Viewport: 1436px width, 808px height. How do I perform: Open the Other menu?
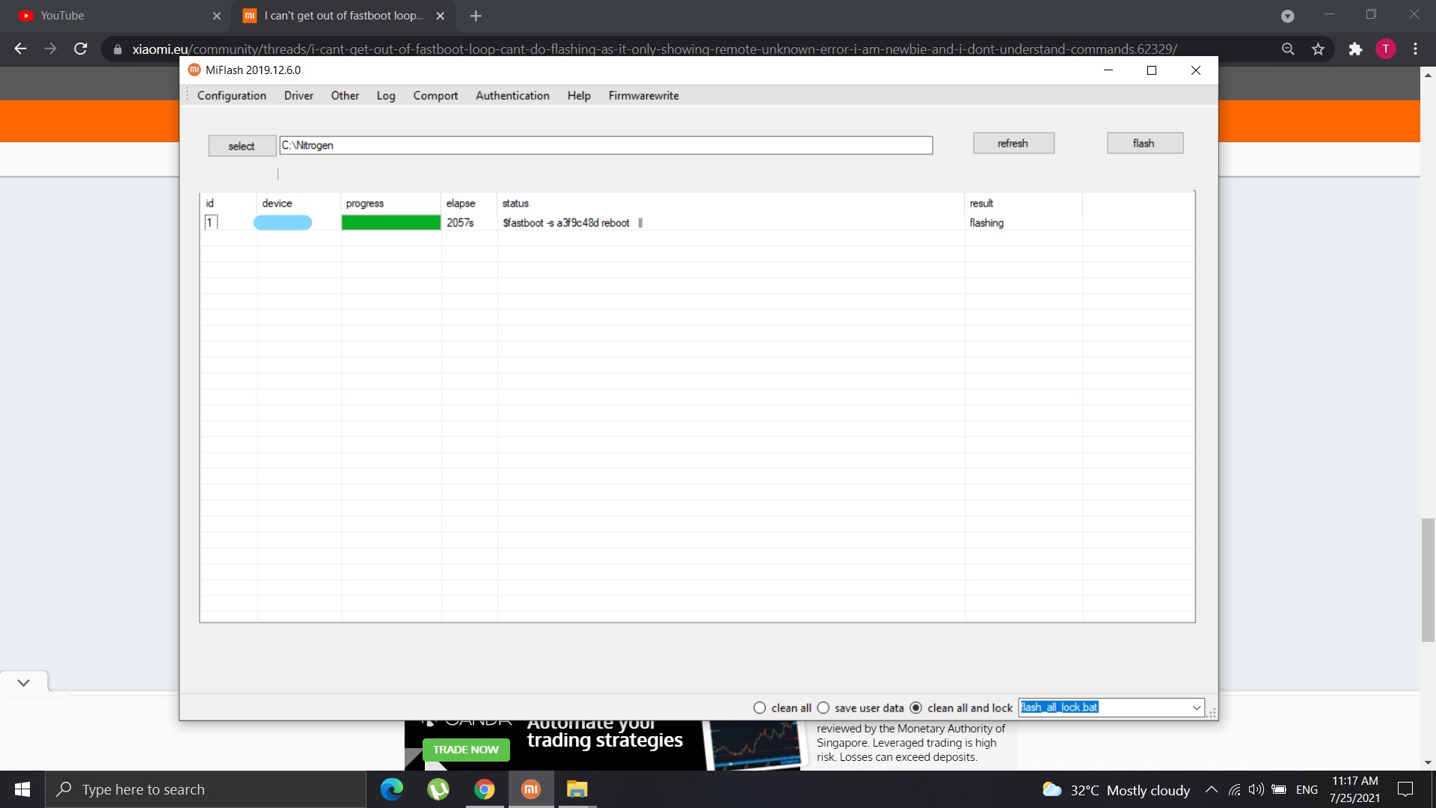pyautogui.click(x=345, y=96)
